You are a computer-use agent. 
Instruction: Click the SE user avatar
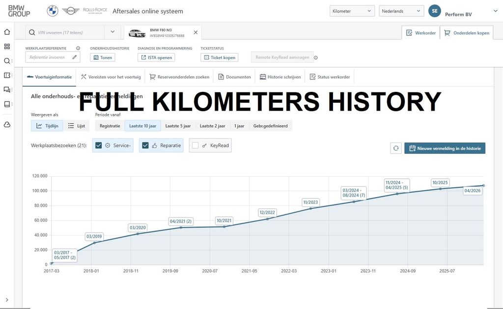[434, 11]
